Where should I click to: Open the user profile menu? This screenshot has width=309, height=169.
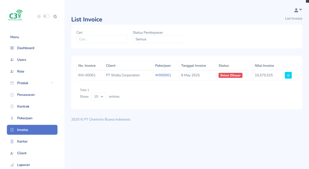point(298,10)
